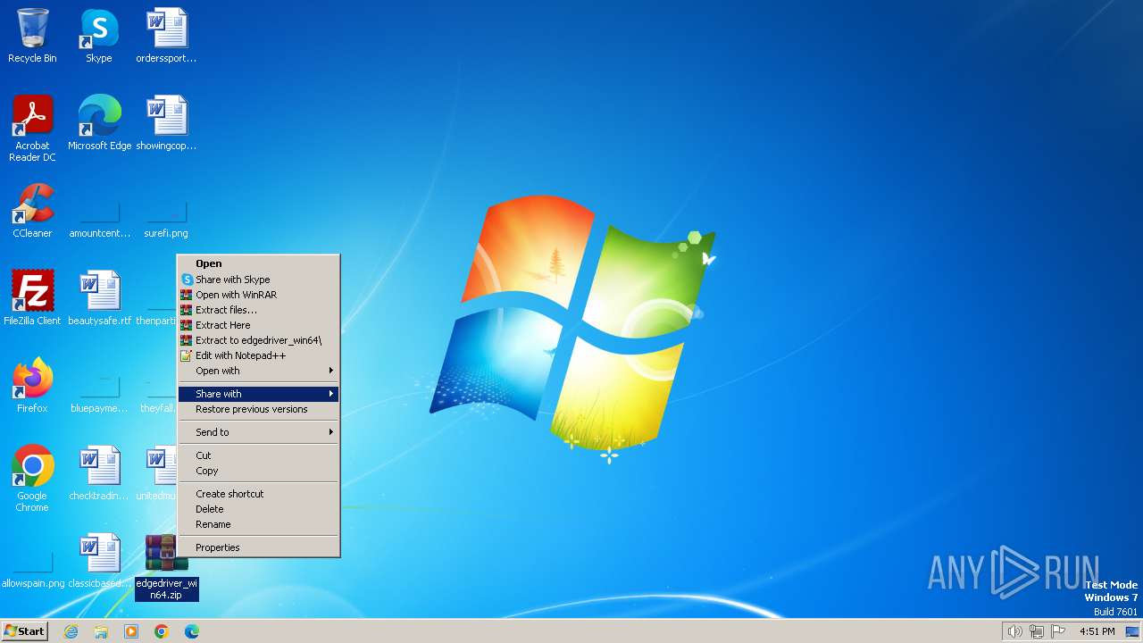
Task: Choose Extract to edgedriver_win64\ entry
Action: tap(259, 340)
